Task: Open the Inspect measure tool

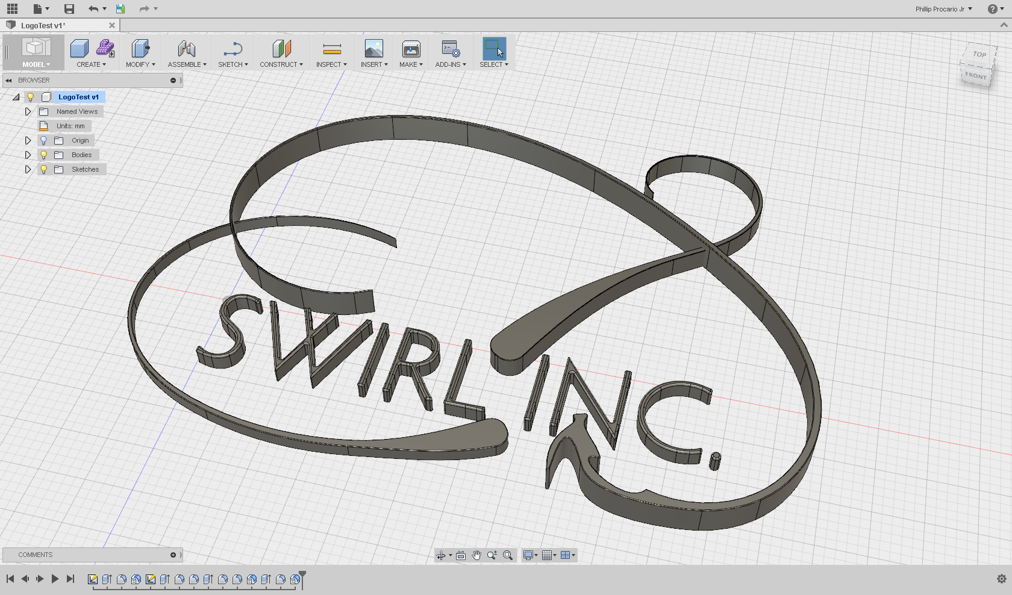Action: (x=331, y=48)
